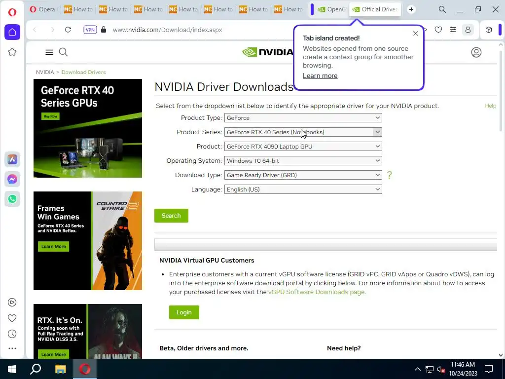
Task: Show hidden system tray icons
Action: (417, 369)
